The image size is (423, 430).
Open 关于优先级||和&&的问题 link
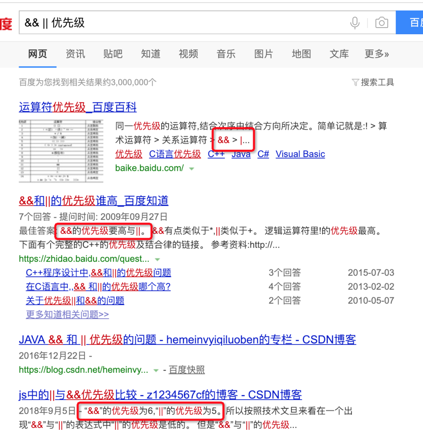(x=75, y=301)
